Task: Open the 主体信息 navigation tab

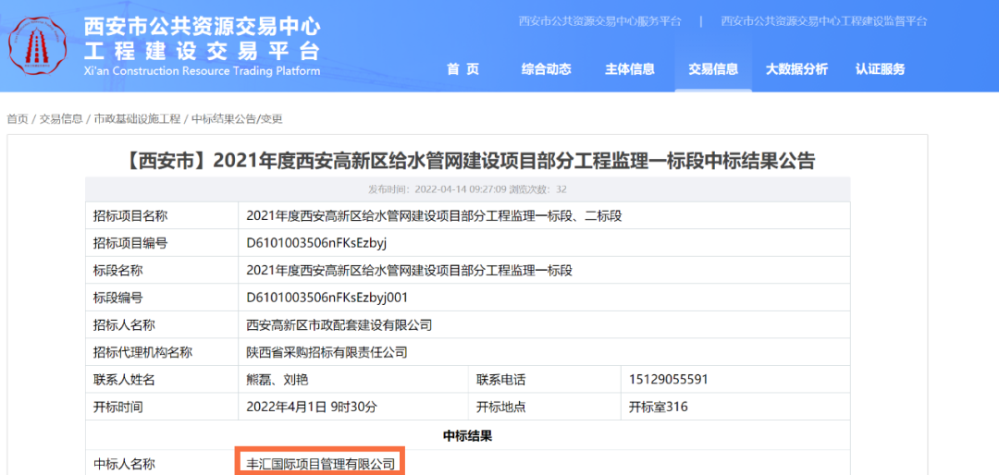Action: click(x=630, y=69)
